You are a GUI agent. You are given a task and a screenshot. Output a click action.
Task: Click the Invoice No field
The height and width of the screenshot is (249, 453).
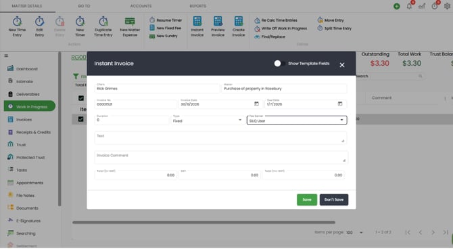pos(135,104)
